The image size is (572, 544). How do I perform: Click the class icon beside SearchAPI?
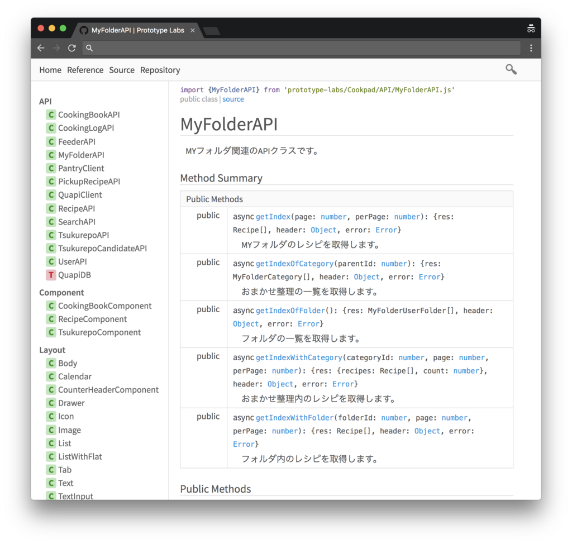51,222
